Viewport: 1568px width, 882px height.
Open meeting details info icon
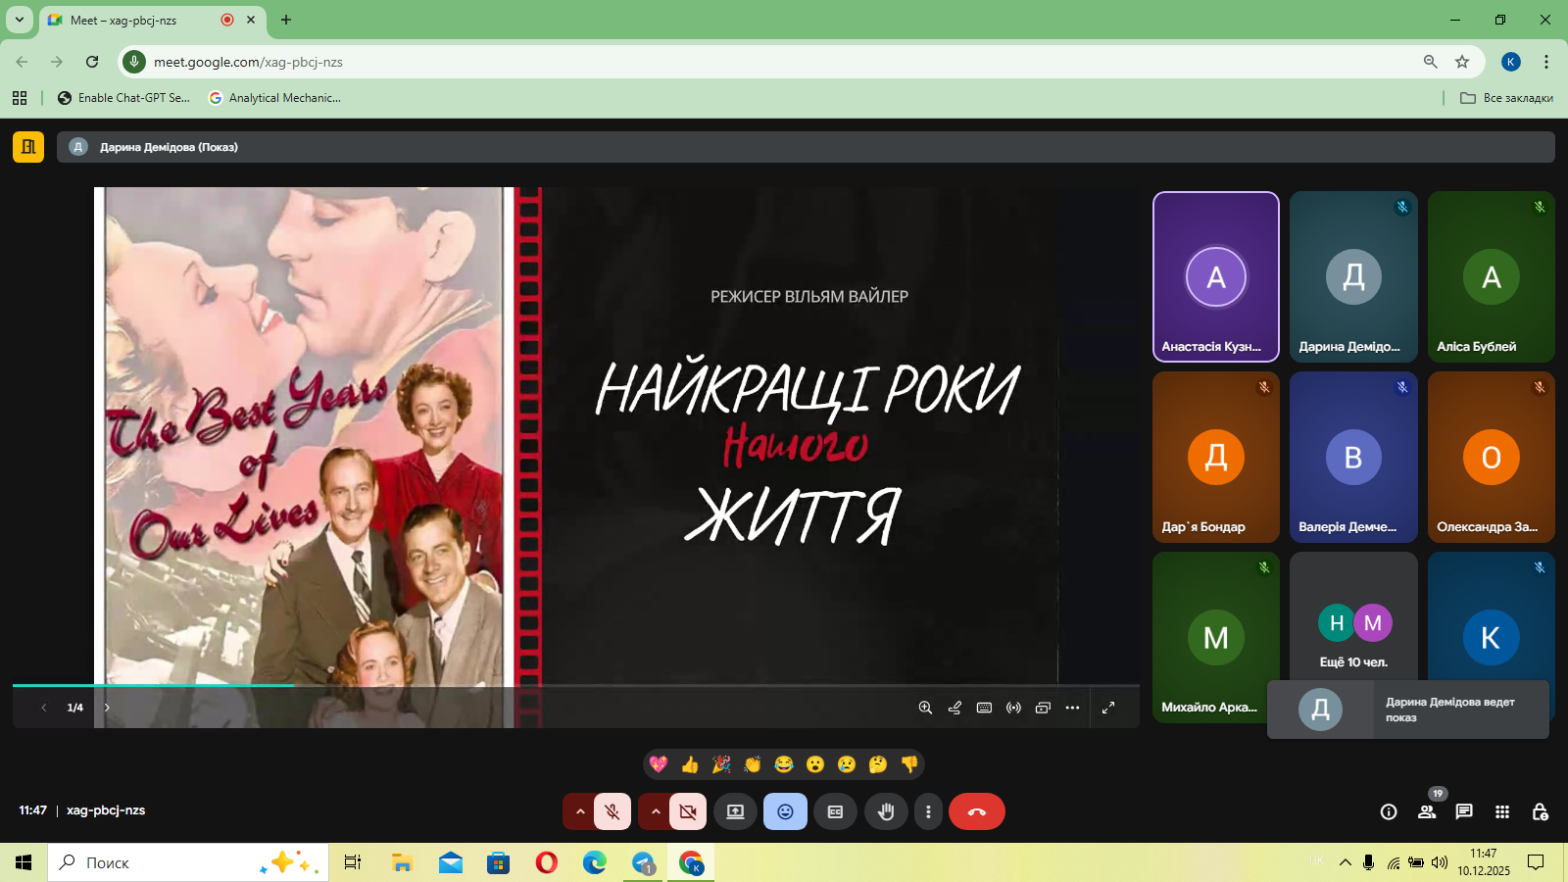pos(1389,811)
